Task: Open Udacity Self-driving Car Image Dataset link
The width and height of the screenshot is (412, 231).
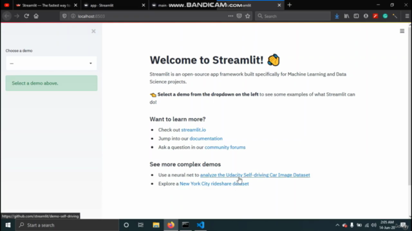Action: pos(255,175)
